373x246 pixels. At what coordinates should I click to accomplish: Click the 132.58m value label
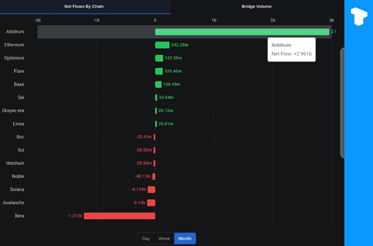[173, 58]
